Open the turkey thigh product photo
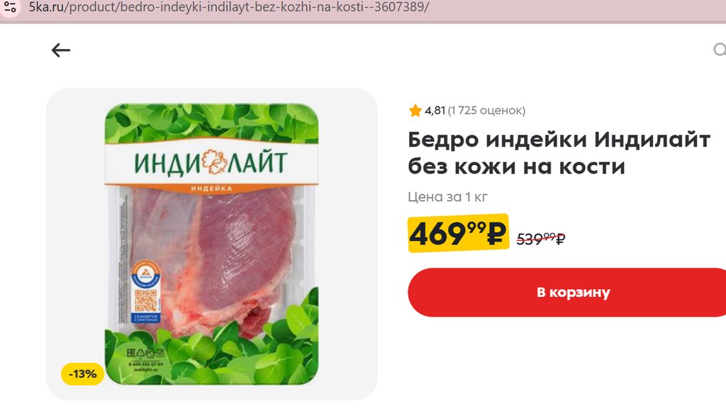726x413 pixels. pyautogui.click(x=211, y=244)
